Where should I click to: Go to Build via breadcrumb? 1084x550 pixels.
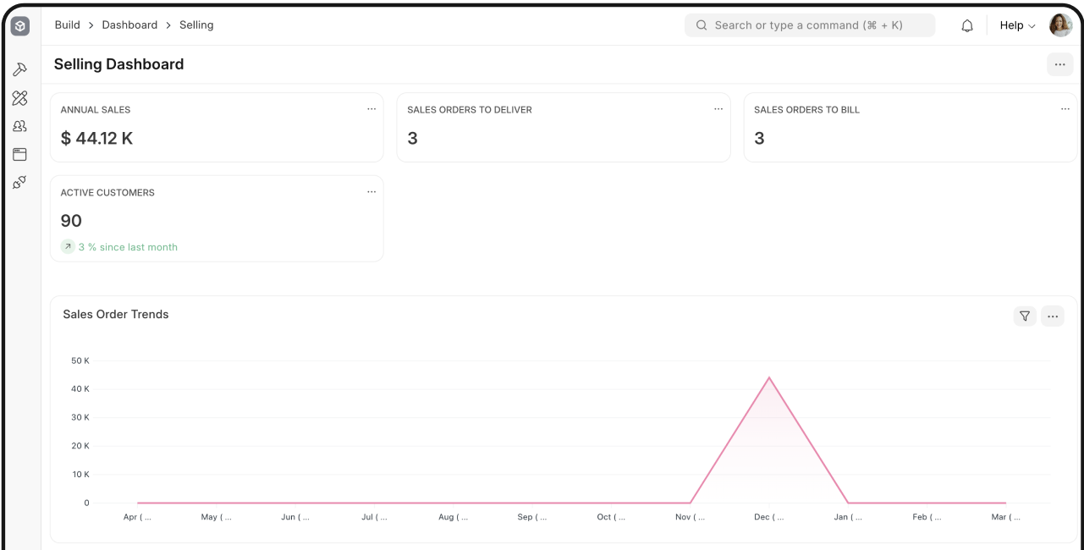click(x=67, y=25)
